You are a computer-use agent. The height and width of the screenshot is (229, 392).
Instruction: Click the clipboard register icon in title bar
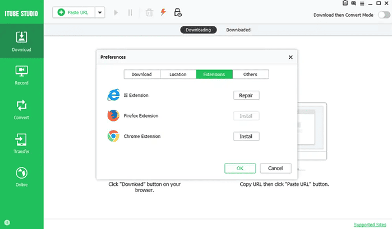tap(345, 3)
